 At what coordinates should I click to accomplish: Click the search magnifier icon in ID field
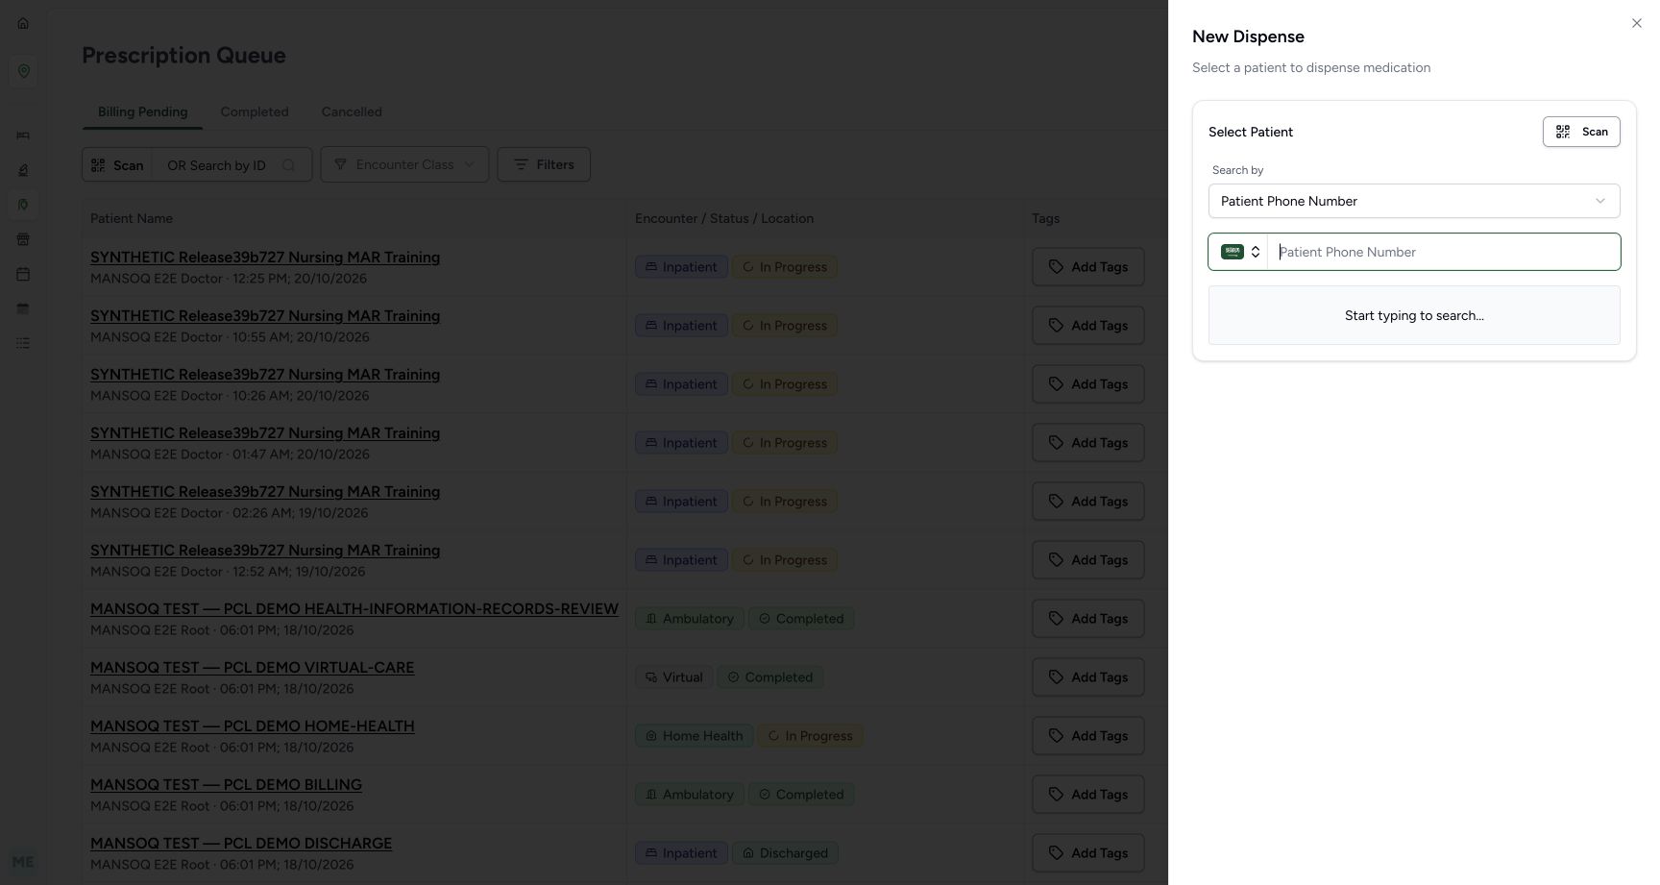(289, 165)
